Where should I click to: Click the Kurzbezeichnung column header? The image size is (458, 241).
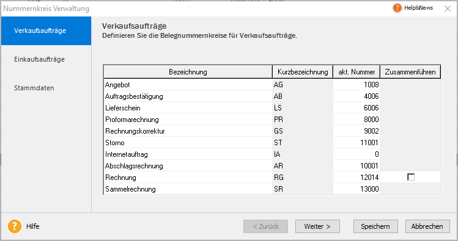[303, 72]
